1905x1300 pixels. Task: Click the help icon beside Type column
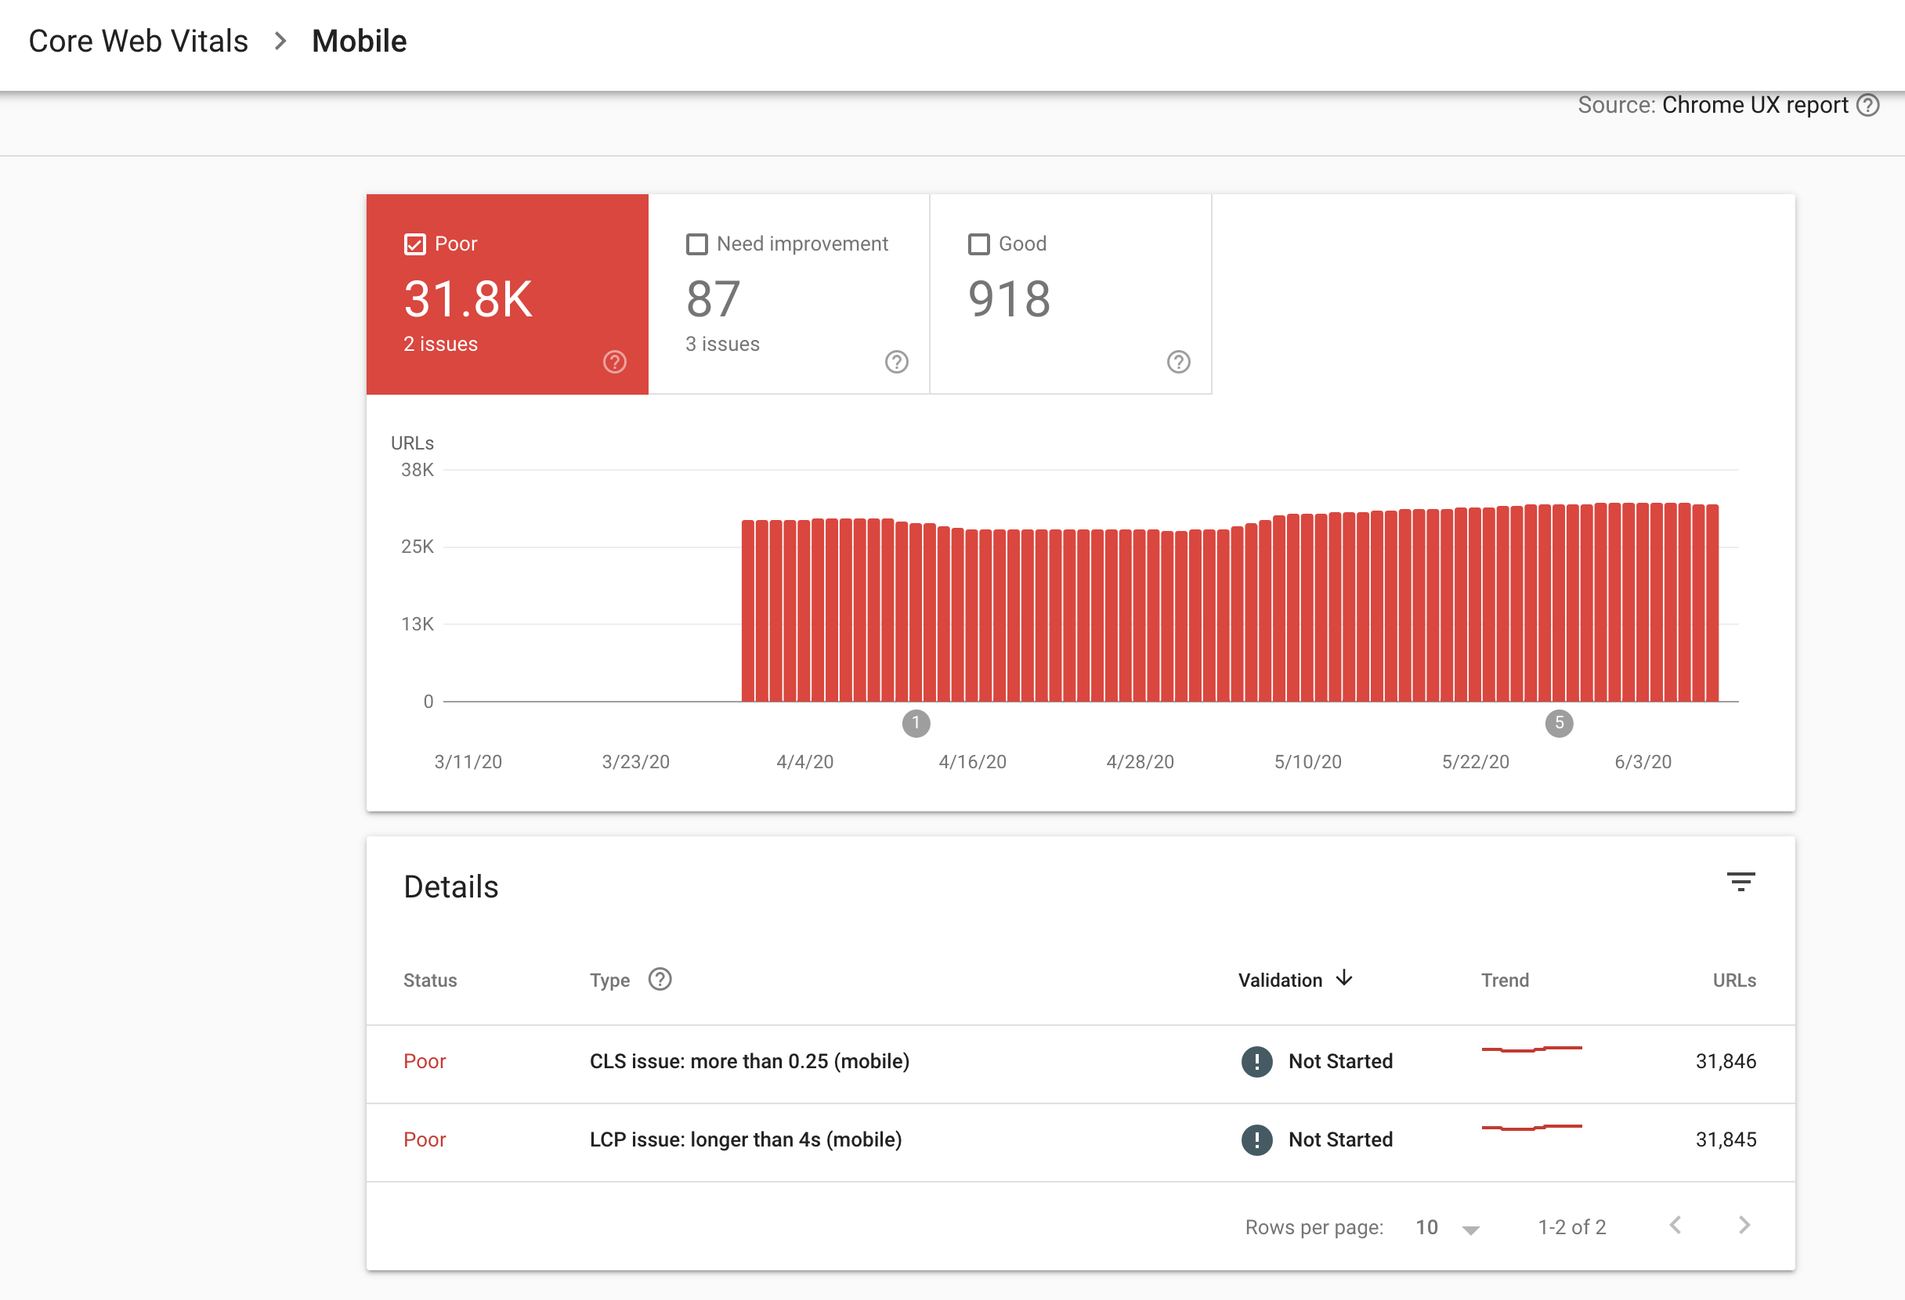click(x=660, y=979)
